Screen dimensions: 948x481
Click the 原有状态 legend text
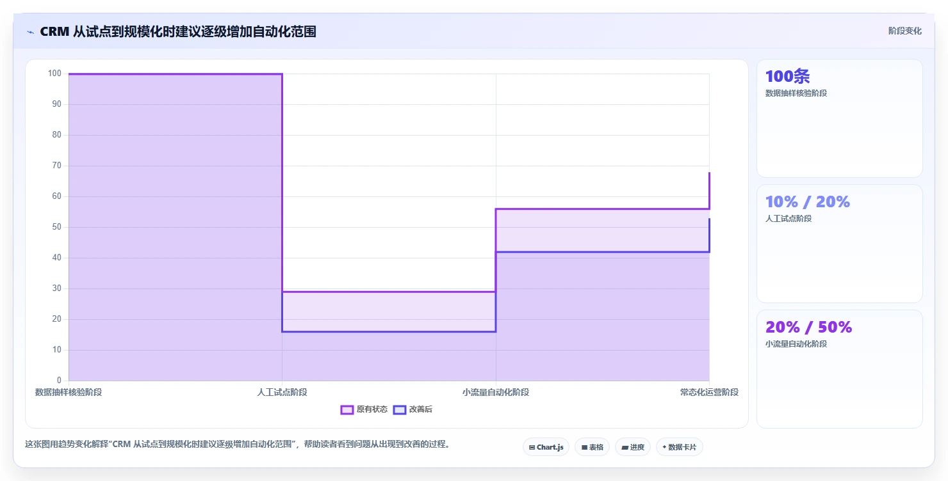click(x=372, y=409)
